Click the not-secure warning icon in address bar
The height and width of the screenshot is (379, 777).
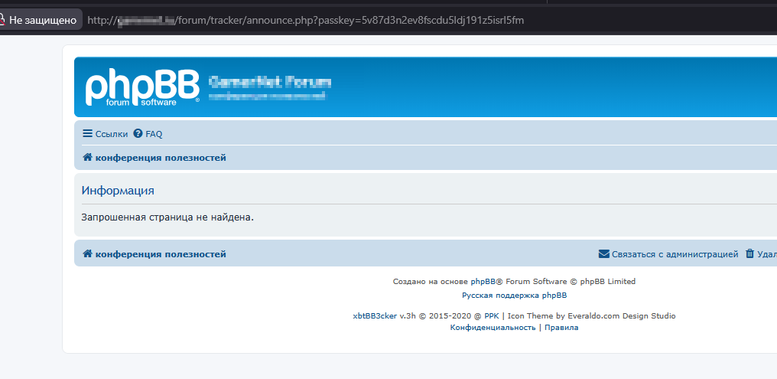(3, 19)
